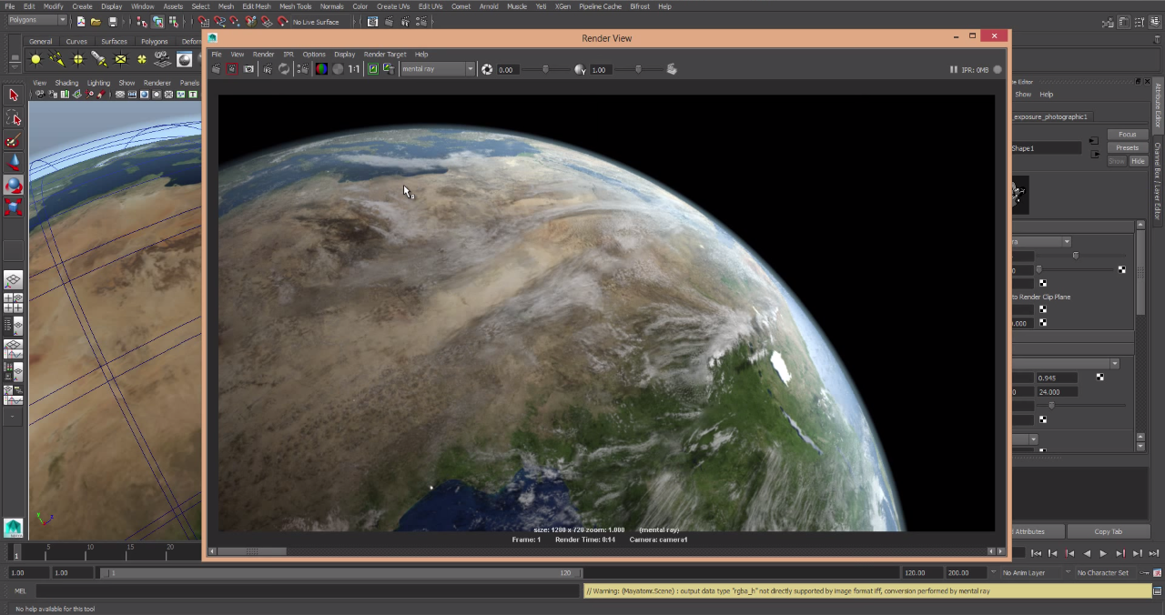Display real size with 1:1 icon
Image resolution: width=1165 pixels, height=615 pixels.
354,69
